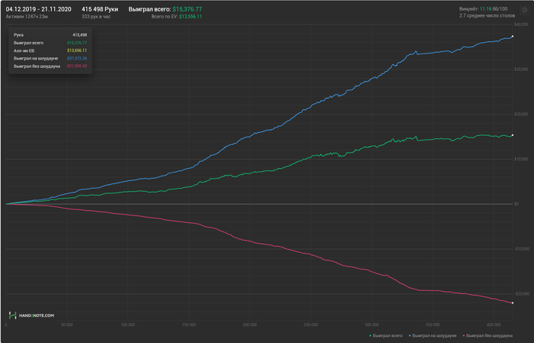
Task: Click x-axis label 400 000
Action: pyautogui.click(x=494, y=325)
